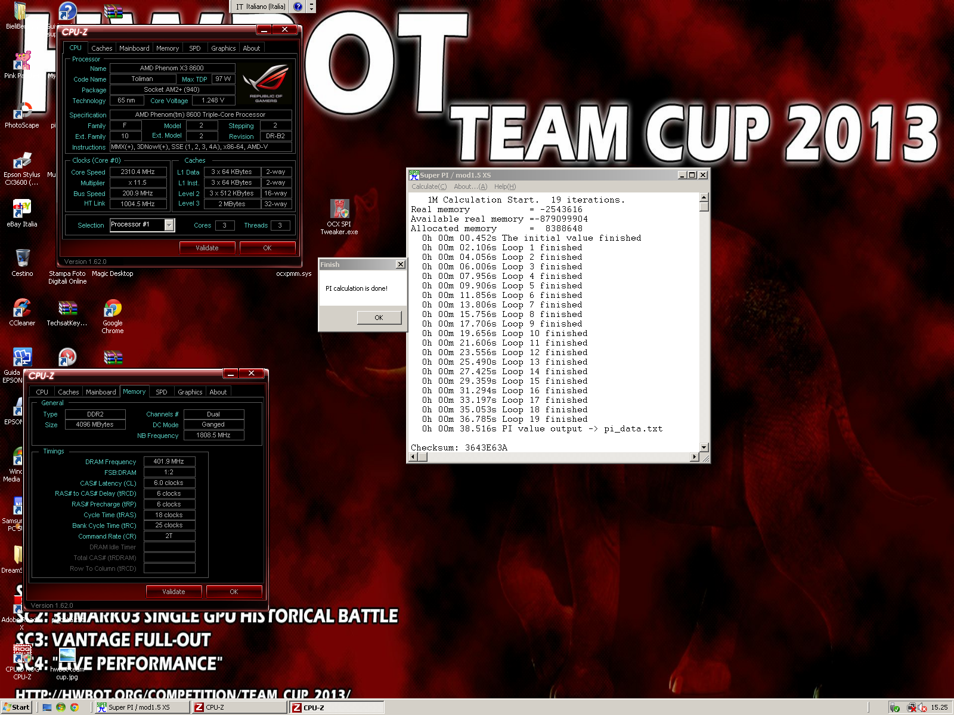The height and width of the screenshot is (715, 954).
Task: Click Super PI horizontal scroll left arrow
Action: pyautogui.click(x=413, y=457)
